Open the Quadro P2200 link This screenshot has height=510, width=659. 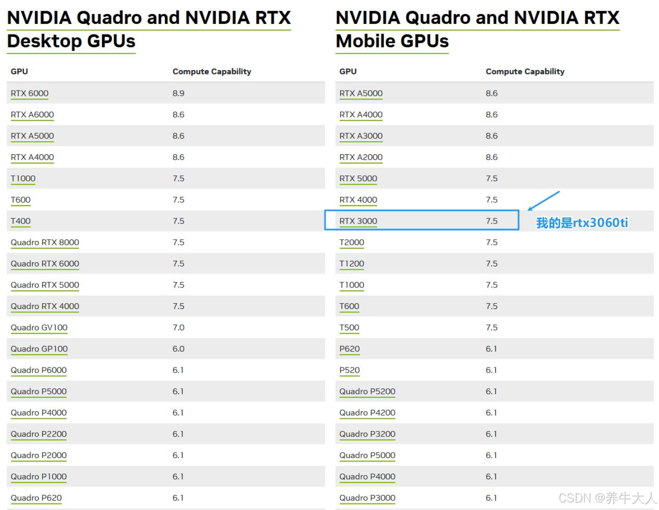click(39, 433)
